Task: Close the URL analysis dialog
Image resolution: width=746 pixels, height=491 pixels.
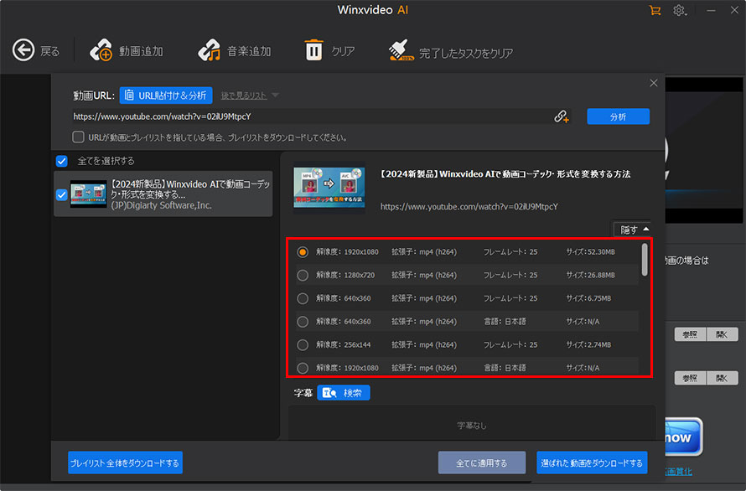Action: (654, 83)
